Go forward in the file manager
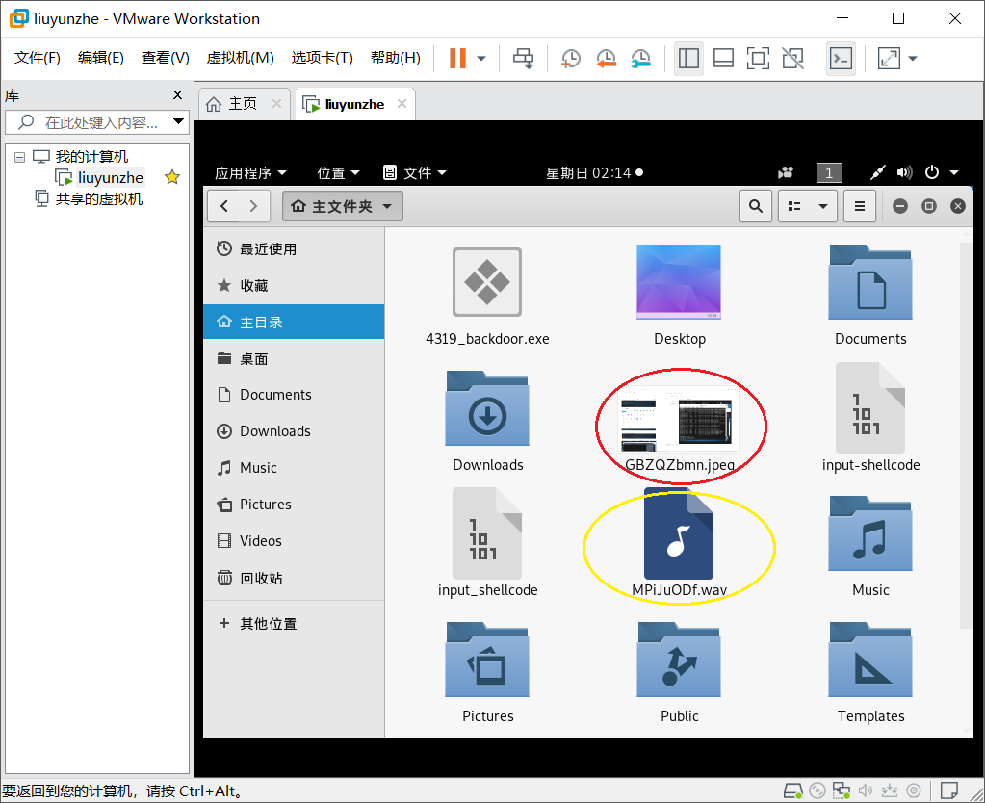Viewport: 985px width, 803px height. (254, 206)
